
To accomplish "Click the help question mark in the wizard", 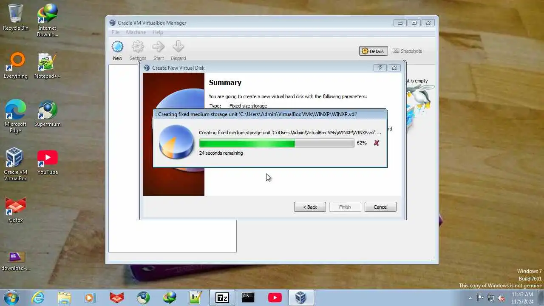I will pyautogui.click(x=380, y=68).
